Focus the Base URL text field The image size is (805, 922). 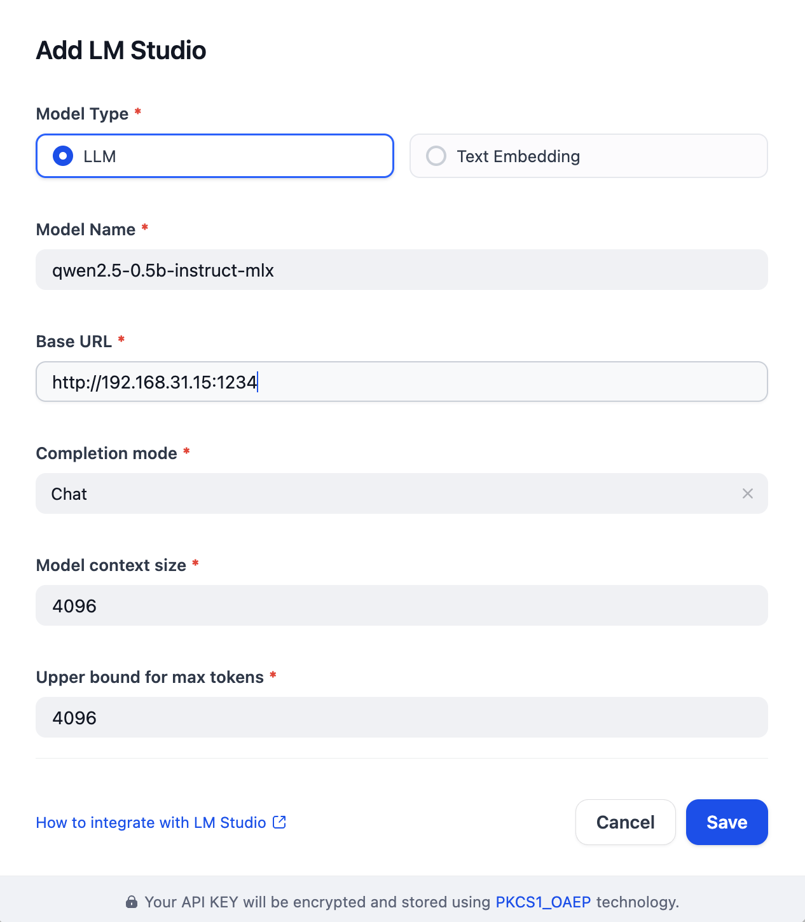(x=401, y=382)
